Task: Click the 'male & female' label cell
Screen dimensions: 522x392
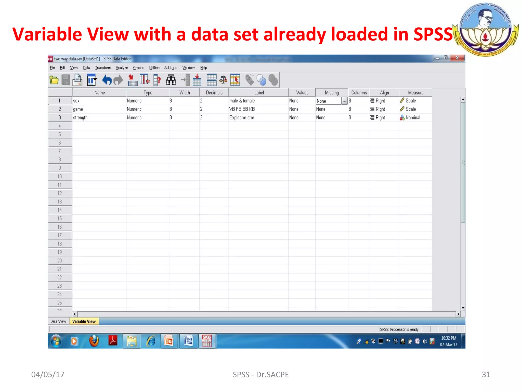Action: point(258,101)
